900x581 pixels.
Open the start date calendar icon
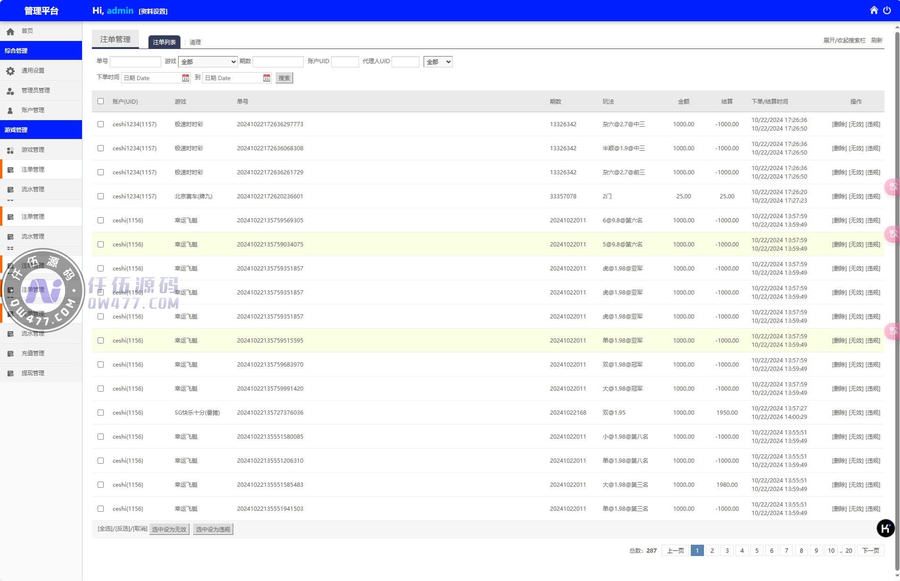tap(185, 78)
